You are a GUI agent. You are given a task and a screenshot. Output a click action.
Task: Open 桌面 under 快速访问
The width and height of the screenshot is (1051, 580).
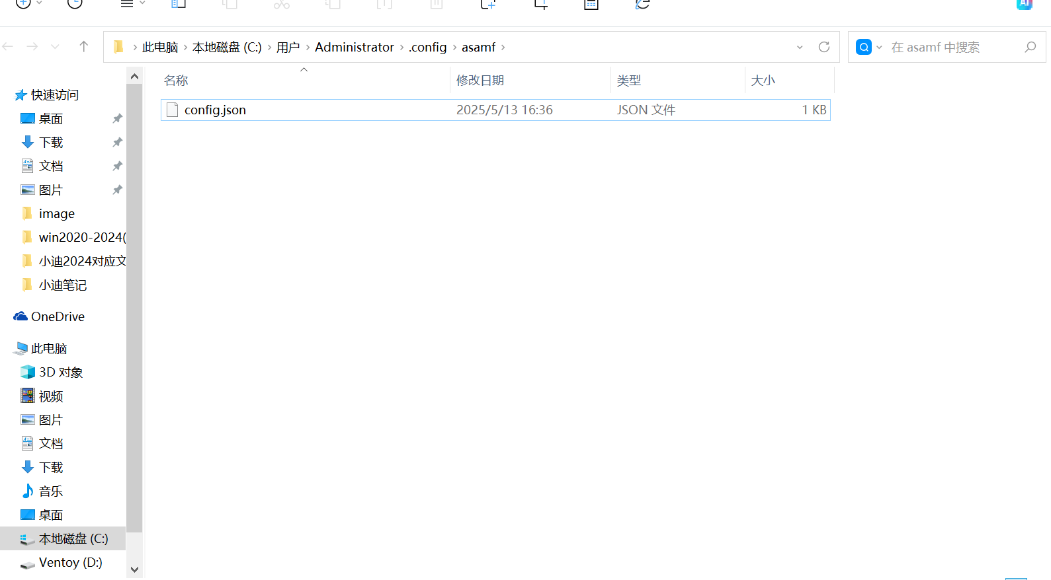point(51,119)
